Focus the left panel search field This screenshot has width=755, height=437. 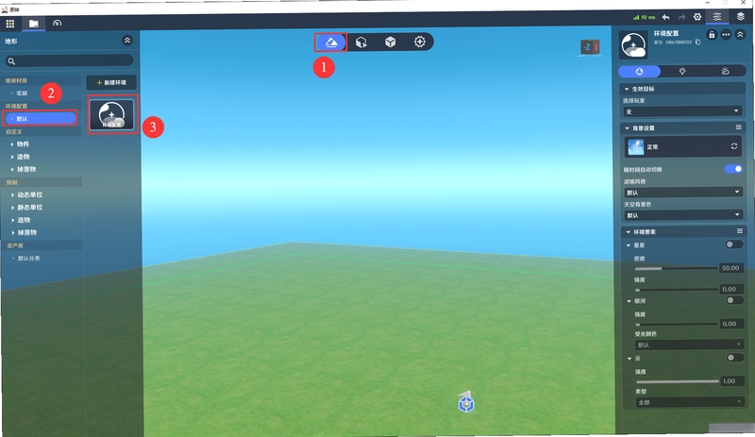(x=69, y=60)
